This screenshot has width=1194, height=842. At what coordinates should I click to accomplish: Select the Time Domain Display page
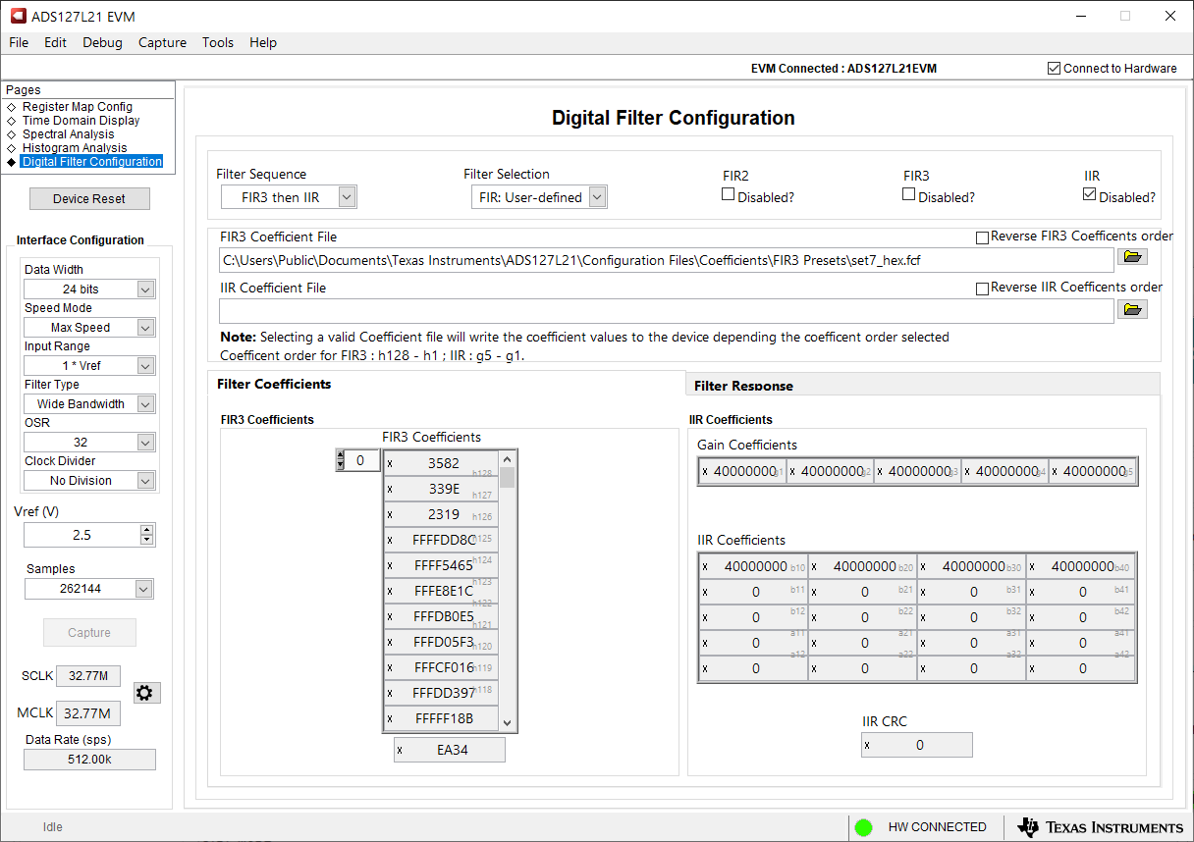point(80,120)
